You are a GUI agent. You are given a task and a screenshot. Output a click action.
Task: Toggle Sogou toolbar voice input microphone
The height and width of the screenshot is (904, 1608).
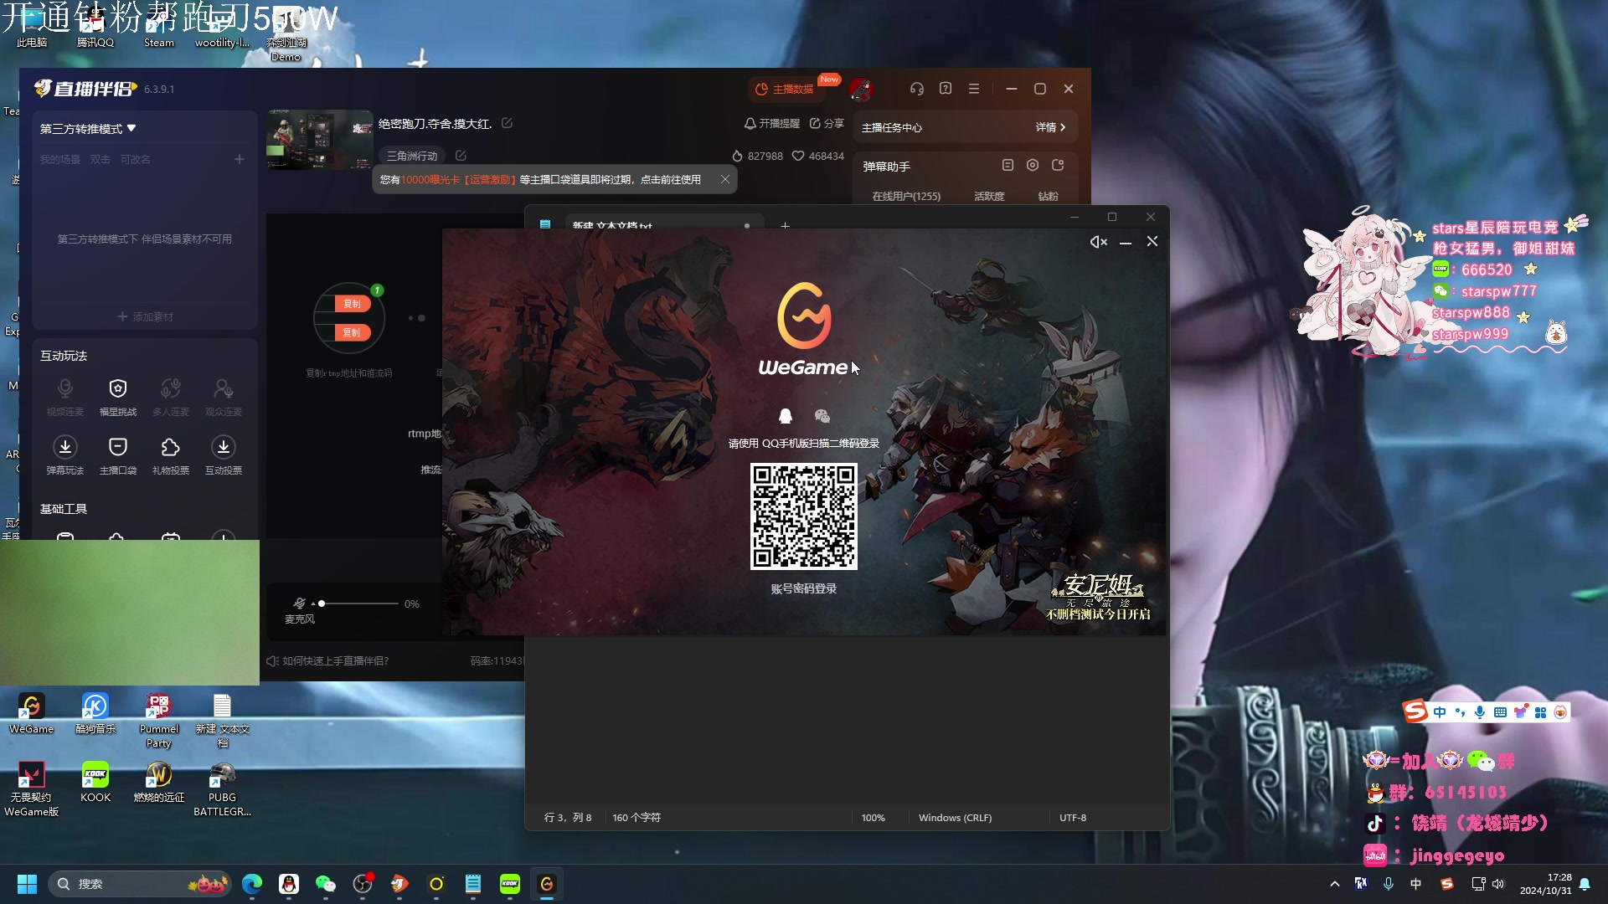point(1480,712)
